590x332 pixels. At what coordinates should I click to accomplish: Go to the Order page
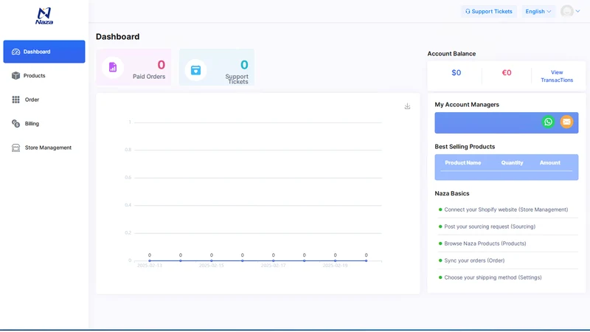click(x=44, y=100)
